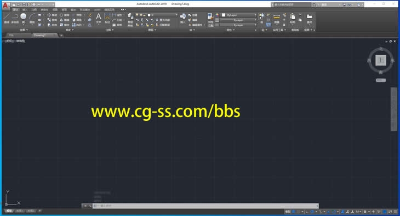Choose the Arc tool in Draw panel
Screen dimensions: 400x216
[32, 18]
